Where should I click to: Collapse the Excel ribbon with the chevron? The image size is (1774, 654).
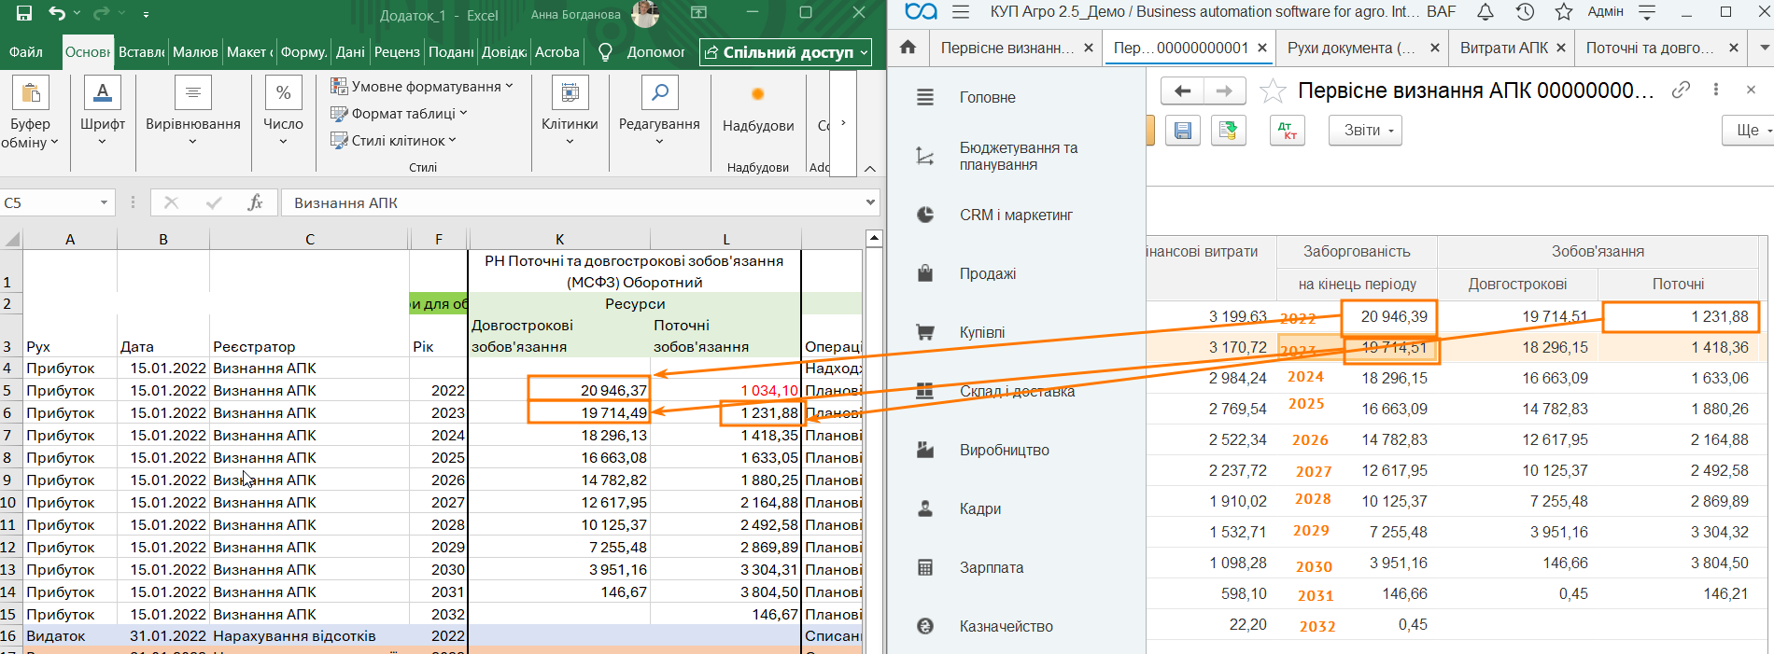pos(869,169)
